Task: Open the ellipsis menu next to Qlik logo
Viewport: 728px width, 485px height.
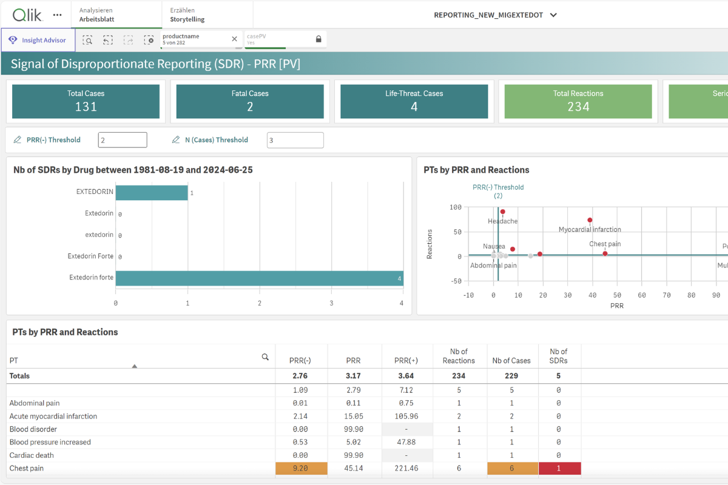Action: pos(58,15)
